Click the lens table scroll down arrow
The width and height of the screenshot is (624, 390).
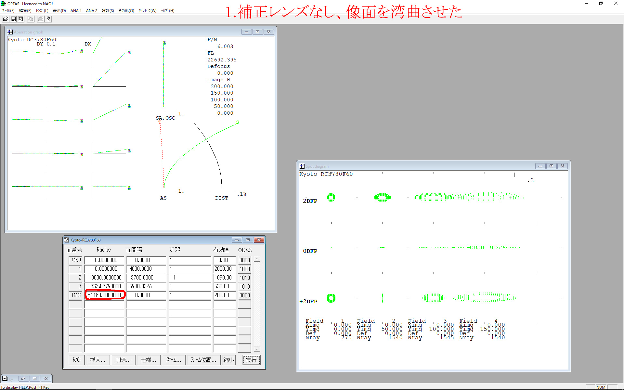click(x=257, y=349)
